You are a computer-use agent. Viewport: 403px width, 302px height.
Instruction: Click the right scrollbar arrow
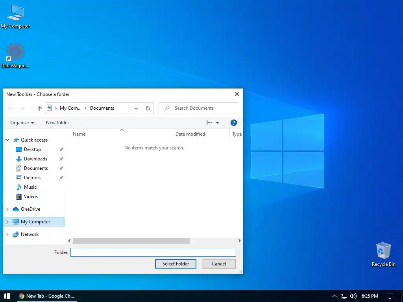coord(240,241)
